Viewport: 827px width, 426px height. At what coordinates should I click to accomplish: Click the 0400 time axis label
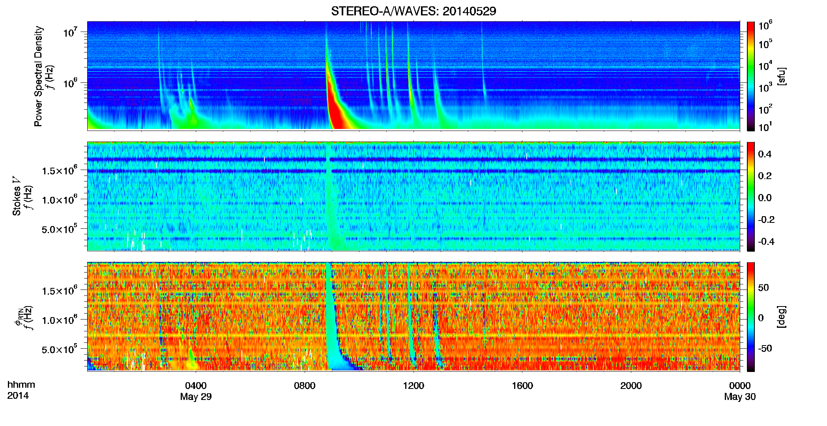click(196, 386)
